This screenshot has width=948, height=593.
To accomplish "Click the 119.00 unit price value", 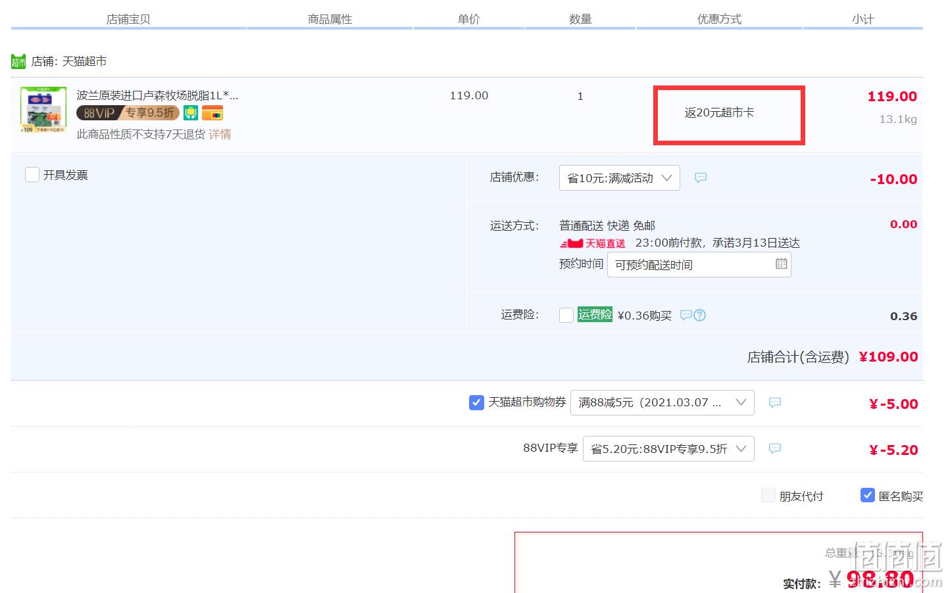I will [x=469, y=95].
